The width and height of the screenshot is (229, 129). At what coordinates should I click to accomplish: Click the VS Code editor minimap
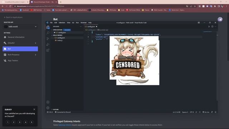coord(208,32)
